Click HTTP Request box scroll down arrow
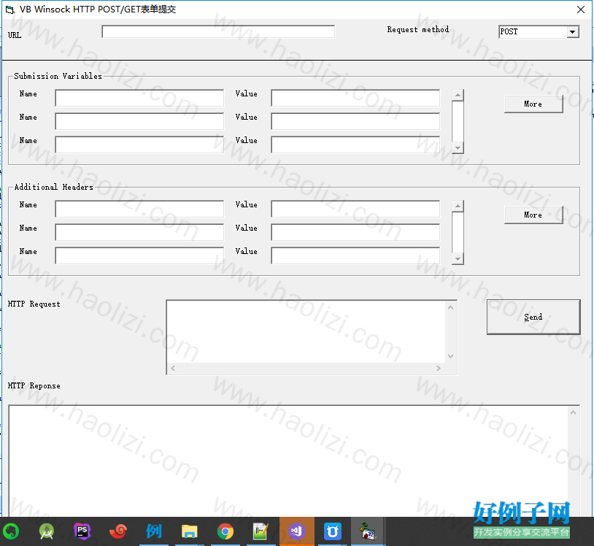Viewport: 594px width, 546px height. pyautogui.click(x=450, y=356)
